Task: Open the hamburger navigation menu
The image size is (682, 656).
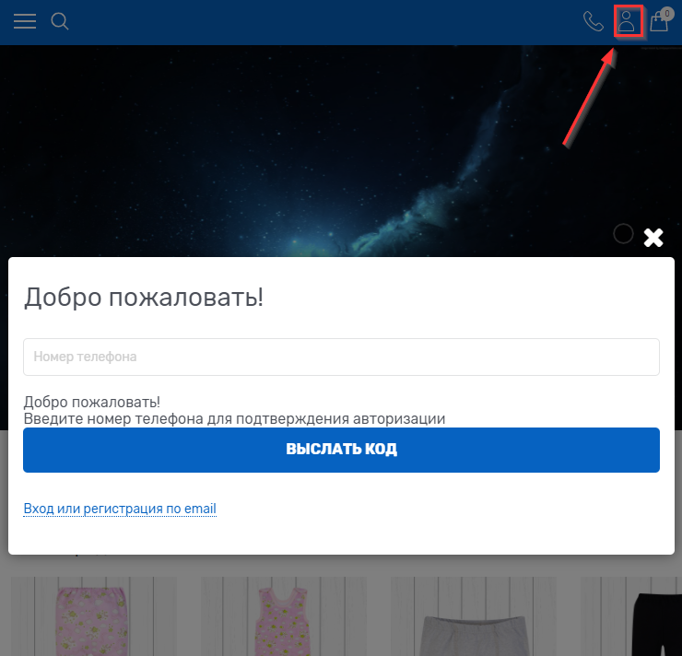Action: coord(25,21)
